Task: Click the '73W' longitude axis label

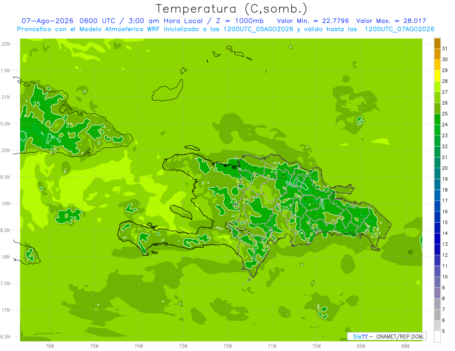Action: click(183, 346)
